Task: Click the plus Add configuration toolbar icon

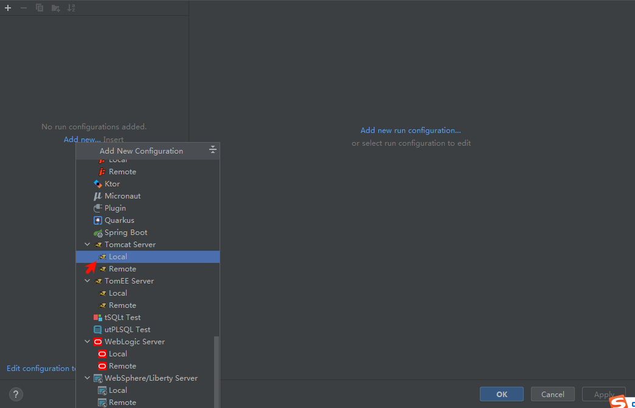Action: pyautogui.click(x=8, y=8)
